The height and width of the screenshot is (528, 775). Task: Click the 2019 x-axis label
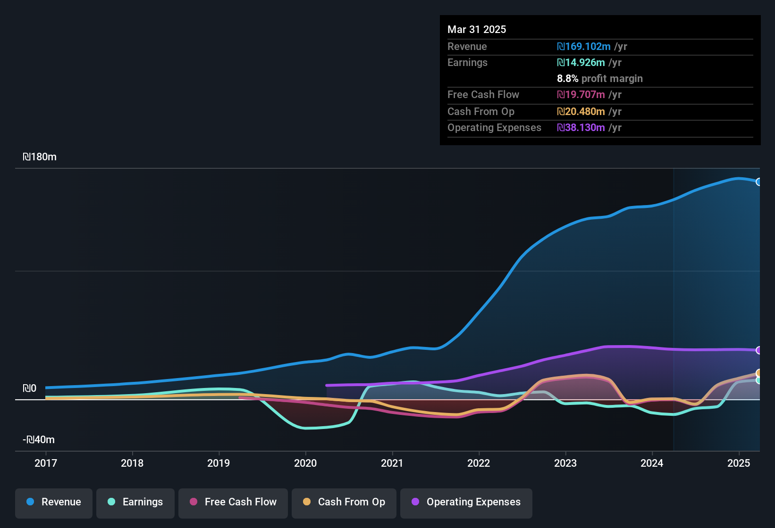[219, 463]
